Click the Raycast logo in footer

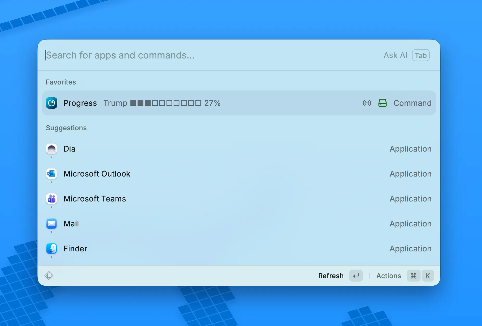pyautogui.click(x=49, y=276)
